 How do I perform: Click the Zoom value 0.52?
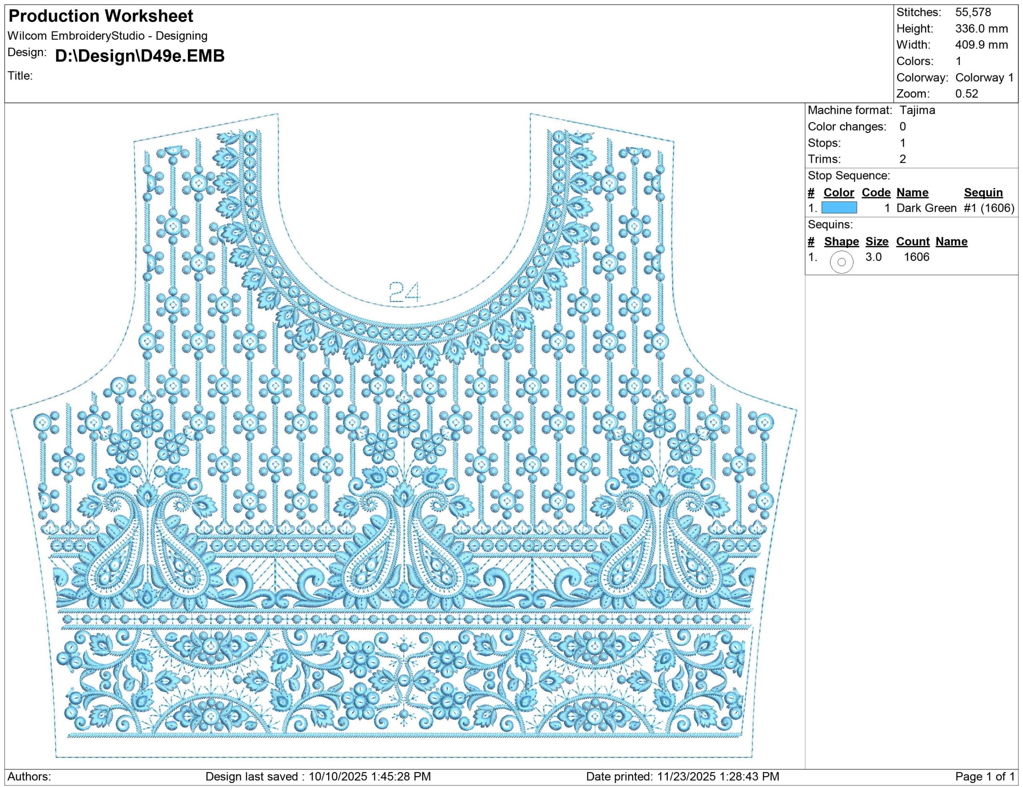967,93
